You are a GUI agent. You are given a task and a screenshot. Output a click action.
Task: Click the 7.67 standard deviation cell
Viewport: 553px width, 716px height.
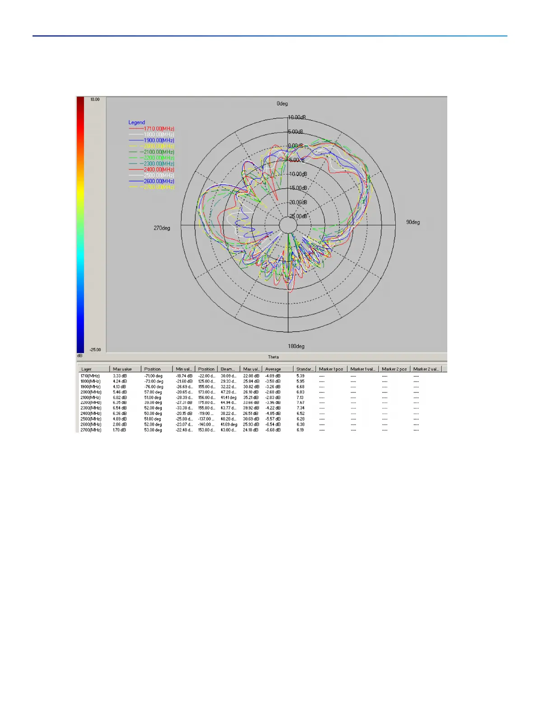tap(300, 402)
